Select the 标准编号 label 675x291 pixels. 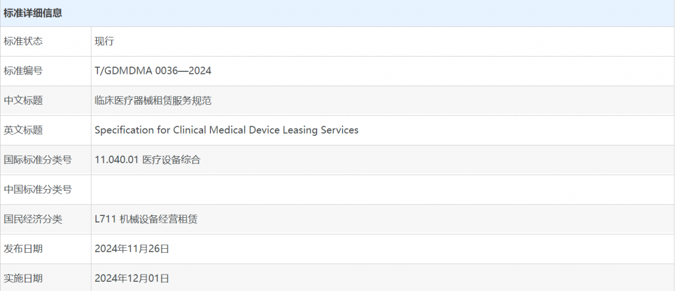tap(23, 71)
